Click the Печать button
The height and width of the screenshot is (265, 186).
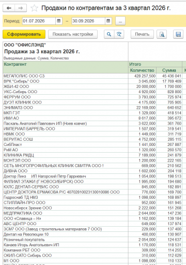(142, 34)
